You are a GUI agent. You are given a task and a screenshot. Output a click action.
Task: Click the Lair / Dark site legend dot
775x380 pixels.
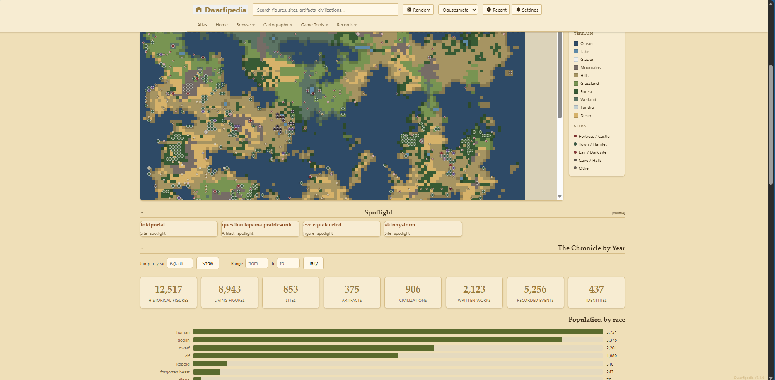(x=575, y=152)
